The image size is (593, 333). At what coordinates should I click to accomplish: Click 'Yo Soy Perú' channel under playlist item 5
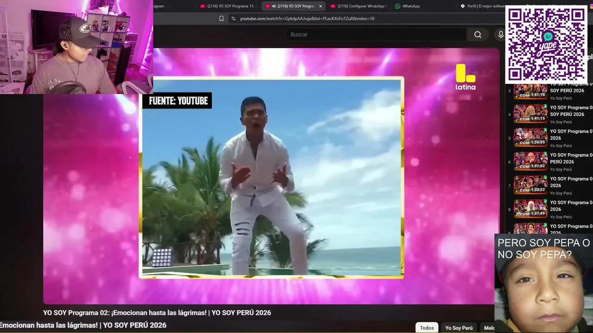click(561, 146)
